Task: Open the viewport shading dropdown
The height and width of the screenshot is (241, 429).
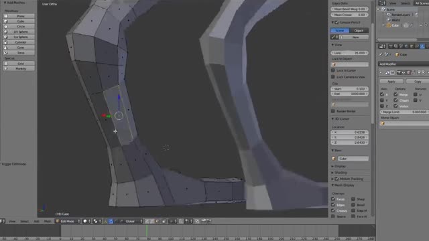Action: coord(86,222)
